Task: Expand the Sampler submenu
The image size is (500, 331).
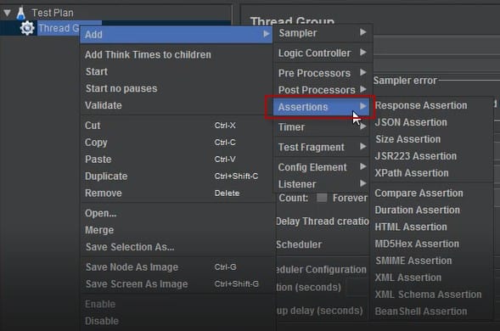Action: [323, 33]
